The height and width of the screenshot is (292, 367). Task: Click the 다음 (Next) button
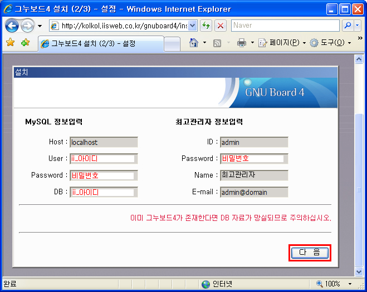click(x=310, y=253)
